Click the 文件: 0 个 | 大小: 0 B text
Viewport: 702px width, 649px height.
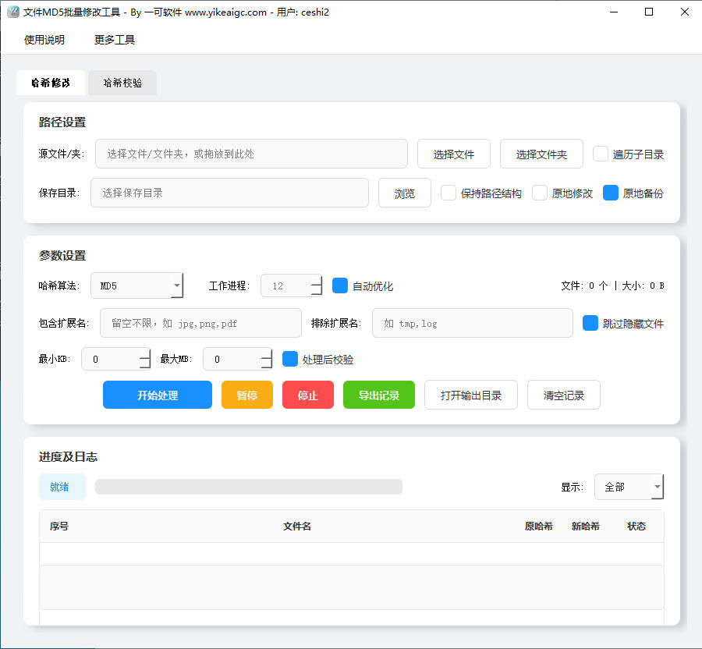point(612,285)
